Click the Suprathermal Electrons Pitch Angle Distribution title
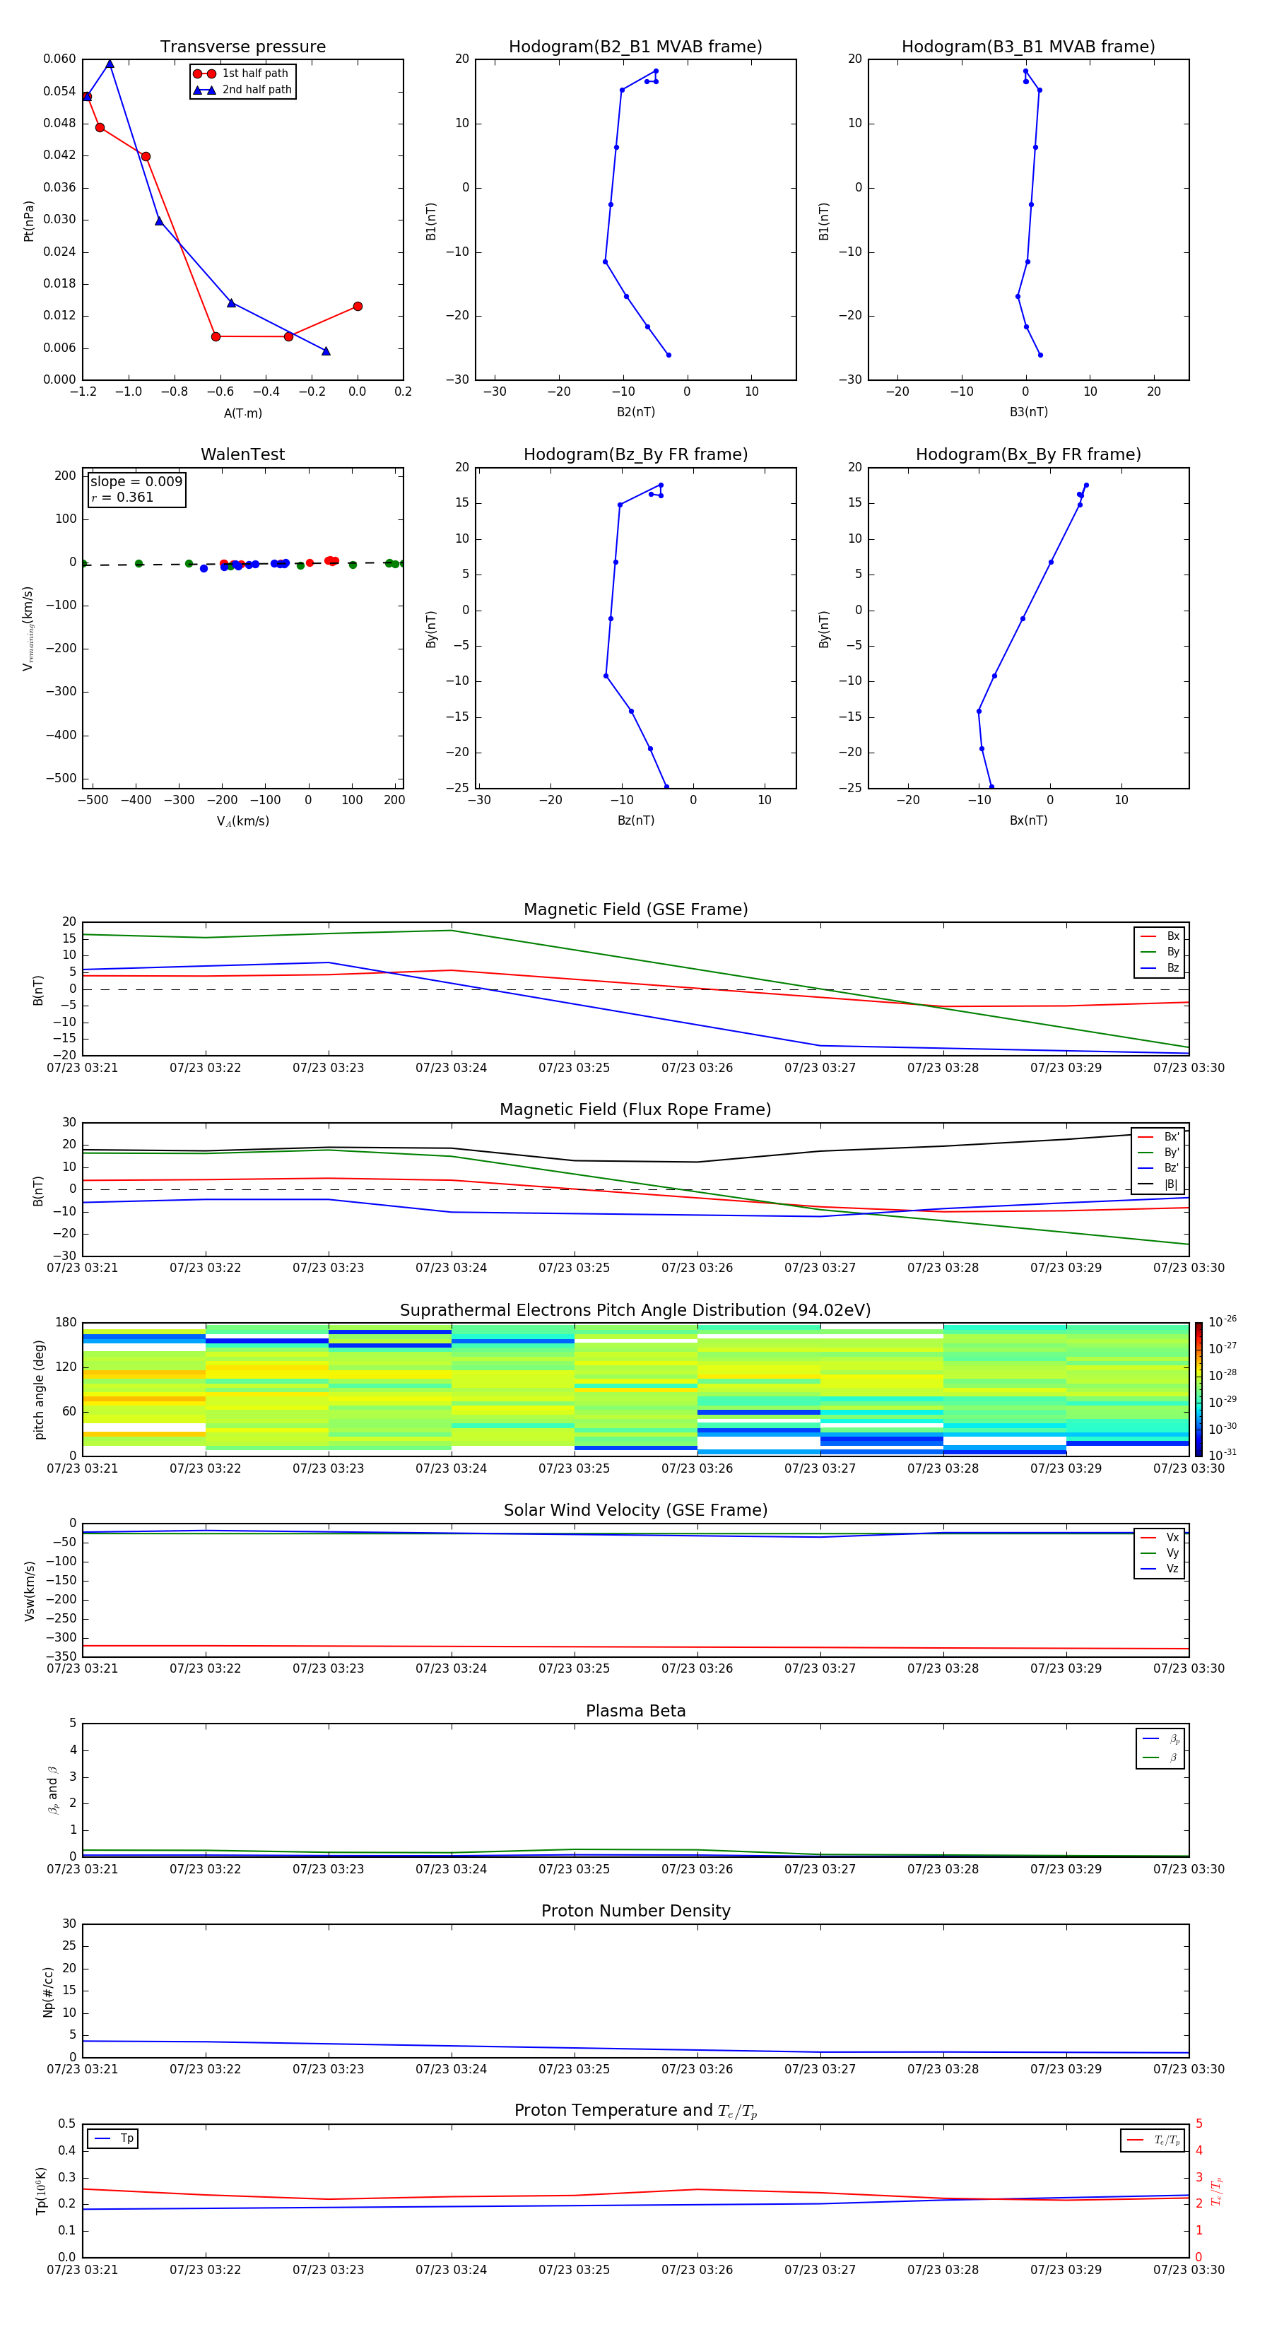The width and height of the screenshot is (1272, 2332). tap(635, 1311)
